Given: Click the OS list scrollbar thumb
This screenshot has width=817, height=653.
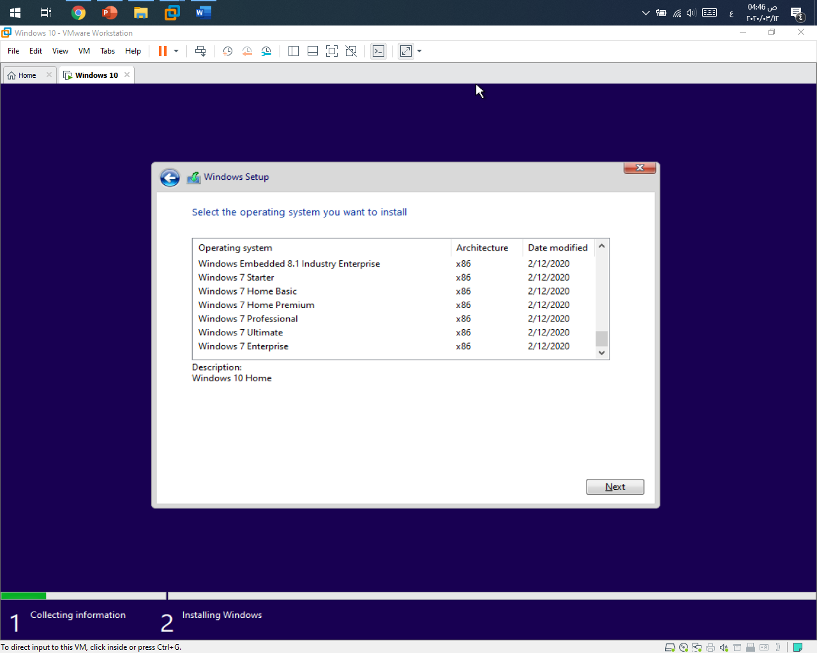Looking at the screenshot, I should [601, 339].
